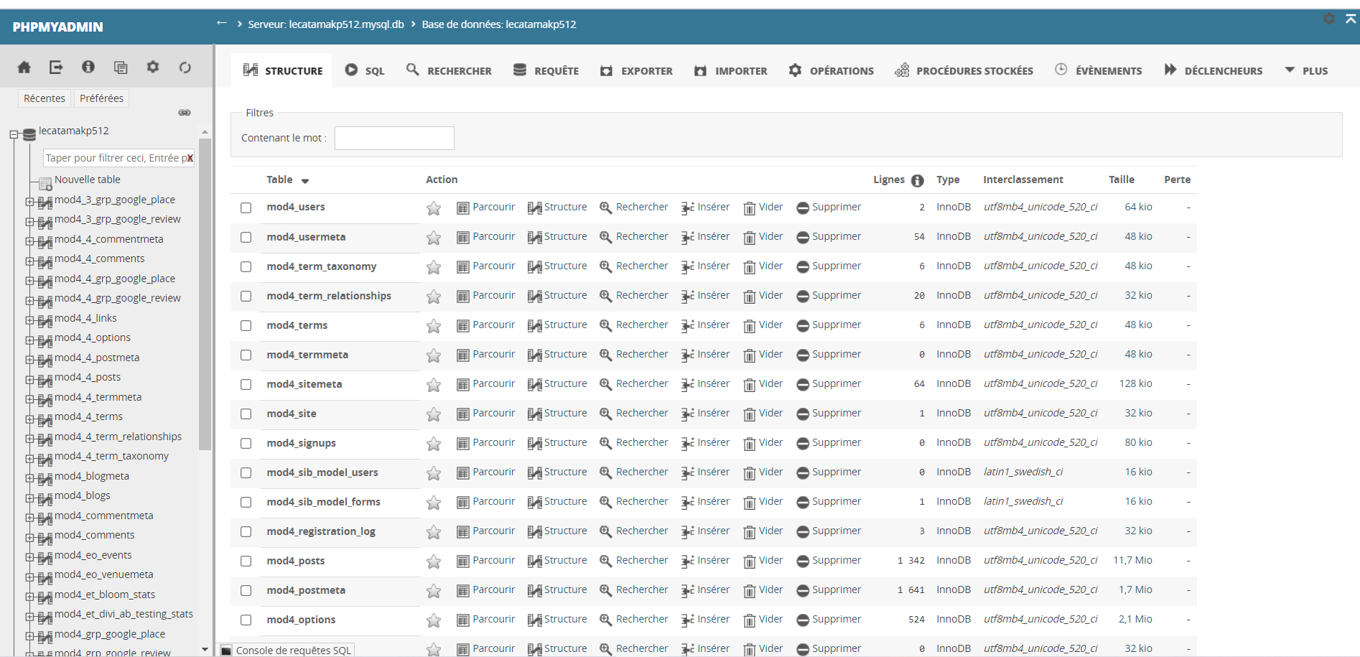The image size is (1360, 657).
Task: Click Parcourir for mod4_options table
Action: (486, 619)
